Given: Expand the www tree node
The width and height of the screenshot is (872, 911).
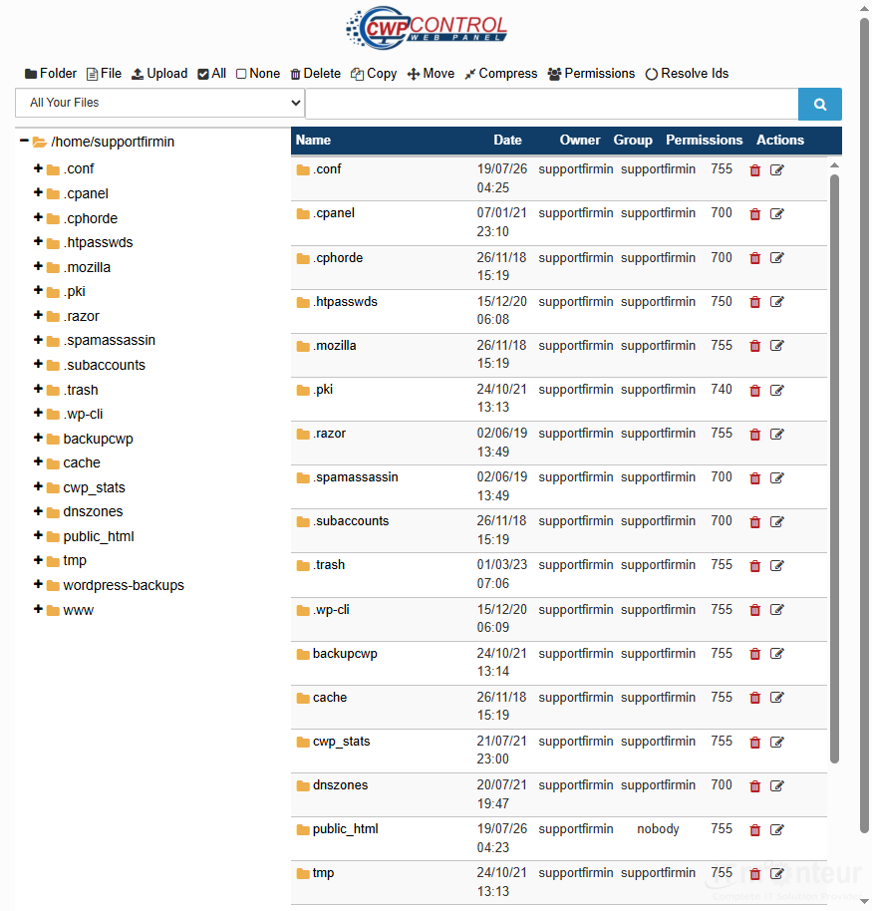Looking at the screenshot, I should pyautogui.click(x=38, y=609).
